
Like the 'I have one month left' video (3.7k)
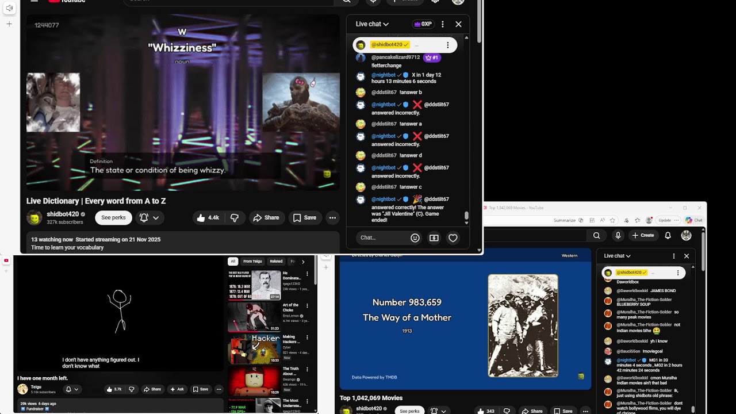click(x=114, y=389)
